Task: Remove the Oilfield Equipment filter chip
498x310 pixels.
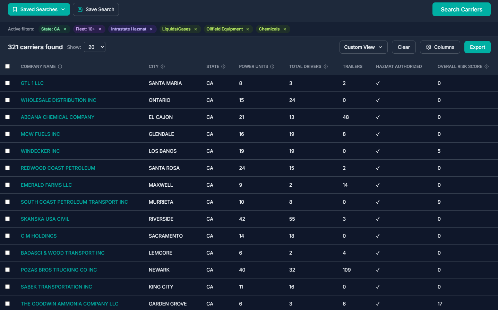Action: (x=248, y=29)
